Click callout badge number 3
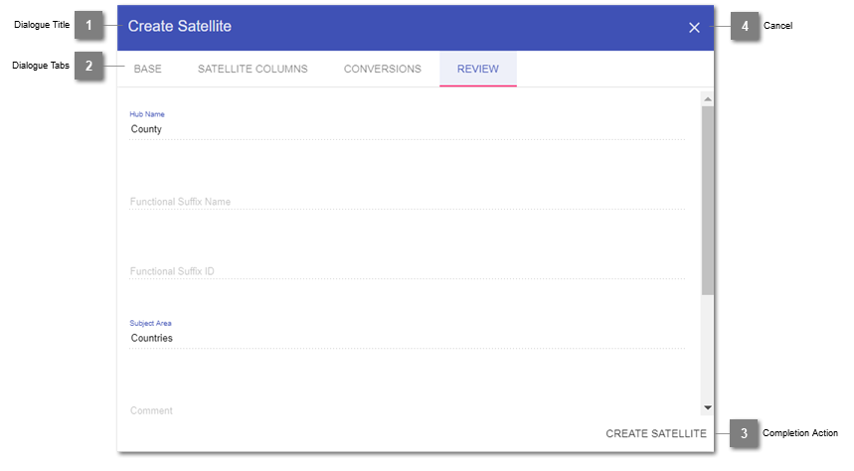854x471 pixels. [x=743, y=433]
